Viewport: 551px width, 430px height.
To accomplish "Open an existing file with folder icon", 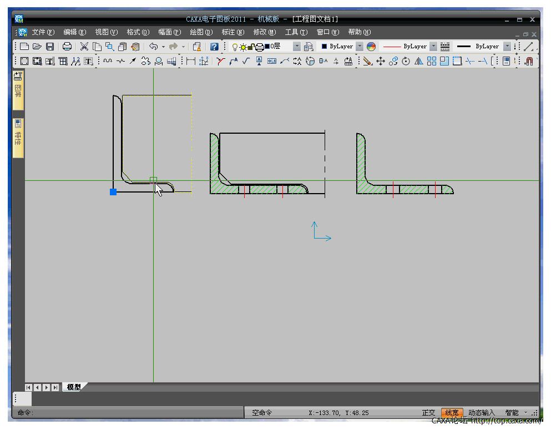I will pyautogui.click(x=37, y=47).
